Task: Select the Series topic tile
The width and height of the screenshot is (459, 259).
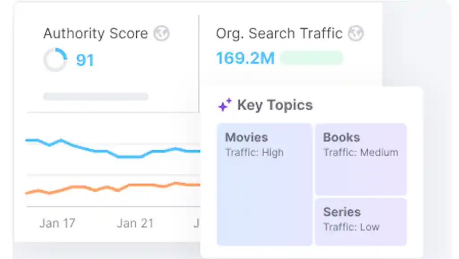Action: click(x=361, y=222)
